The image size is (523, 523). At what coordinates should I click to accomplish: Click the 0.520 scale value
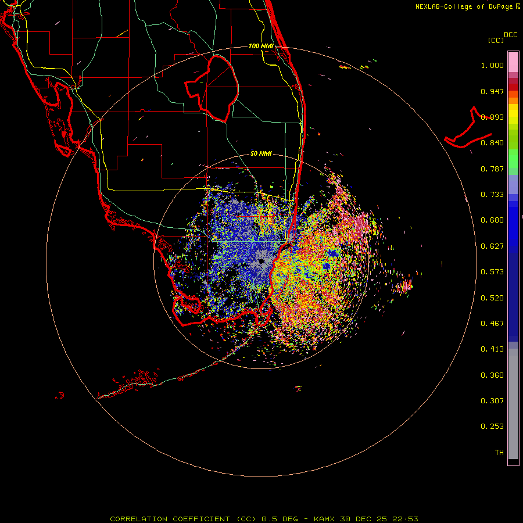(x=492, y=298)
